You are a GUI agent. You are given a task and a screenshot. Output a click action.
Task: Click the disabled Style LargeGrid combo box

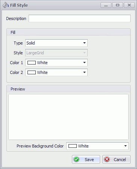(x=56, y=53)
